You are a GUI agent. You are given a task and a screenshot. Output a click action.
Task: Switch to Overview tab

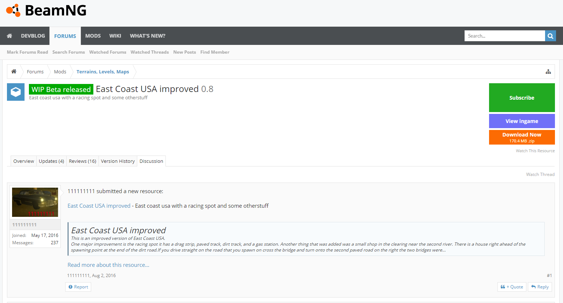[24, 161]
